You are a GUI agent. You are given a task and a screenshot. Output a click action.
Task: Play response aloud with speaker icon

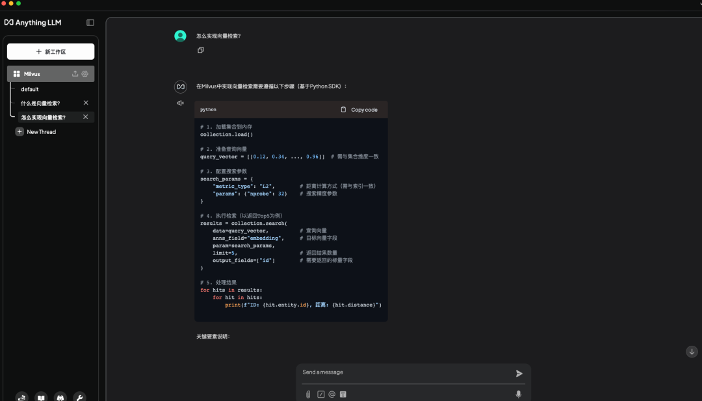(181, 103)
